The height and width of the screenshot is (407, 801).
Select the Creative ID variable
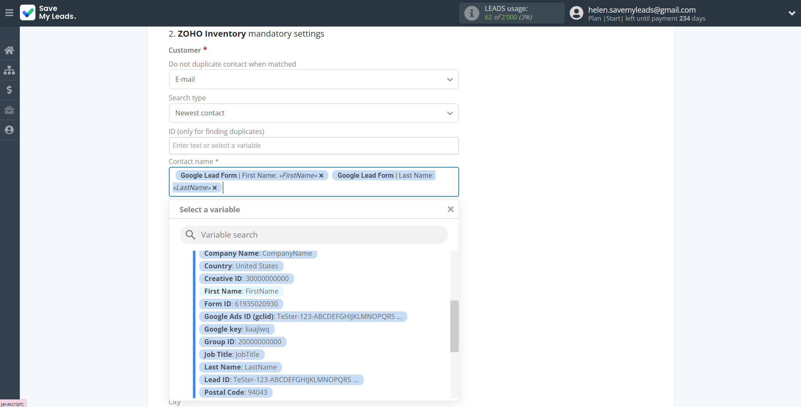click(246, 279)
